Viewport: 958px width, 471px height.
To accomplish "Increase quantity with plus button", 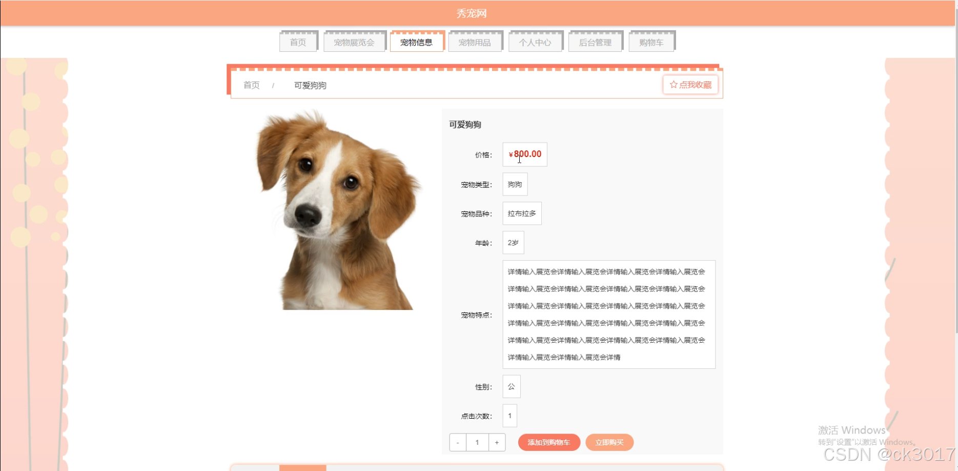I will click(x=497, y=442).
